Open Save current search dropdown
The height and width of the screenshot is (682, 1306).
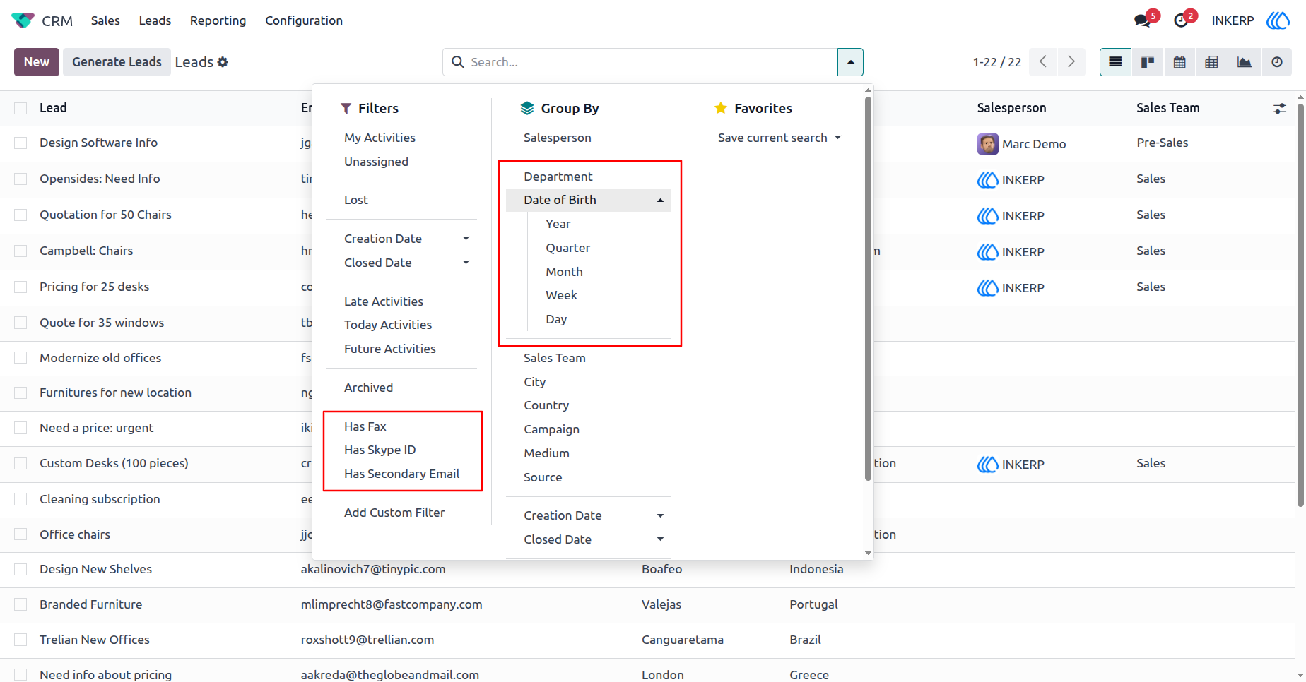point(780,138)
